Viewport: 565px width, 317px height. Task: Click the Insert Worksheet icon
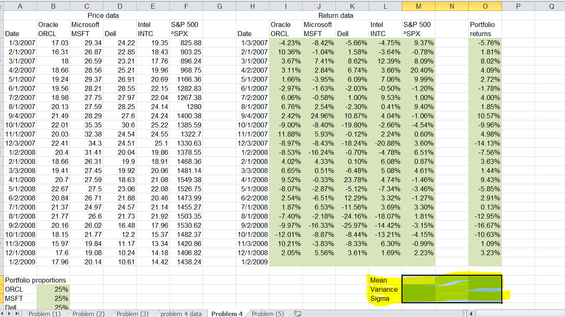pos(297,314)
